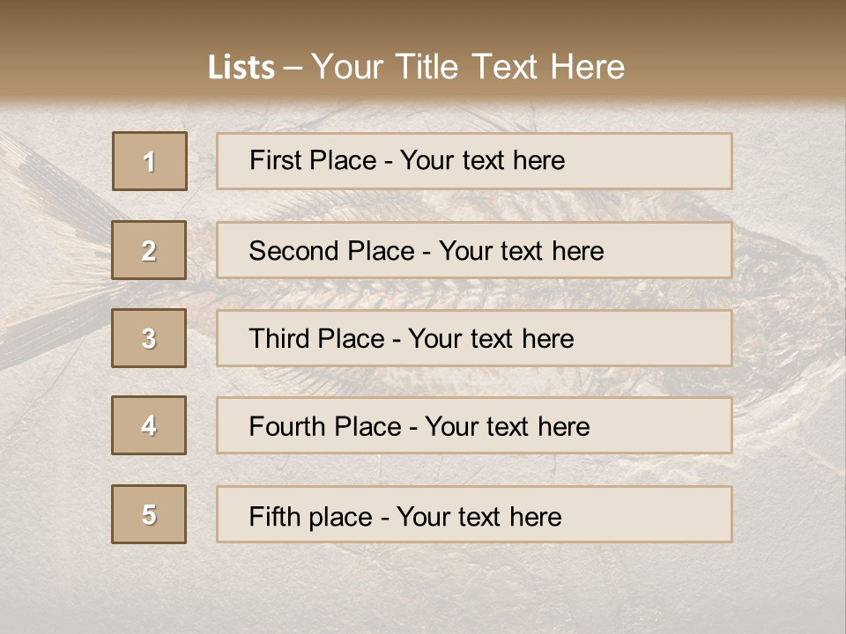Click the word 'Fifth' in list
Screen dimensions: 846x634
(273, 516)
